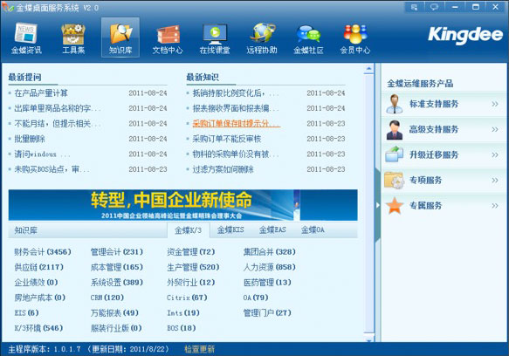Open the 成本管理 (165) category
This screenshot has height=356, width=509.
click(116, 267)
